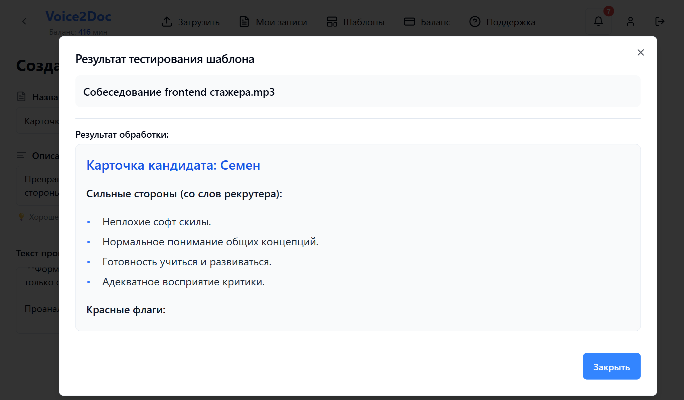
Task: Click the heading Карточка кандидата: Семен
Action: [173, 165]
